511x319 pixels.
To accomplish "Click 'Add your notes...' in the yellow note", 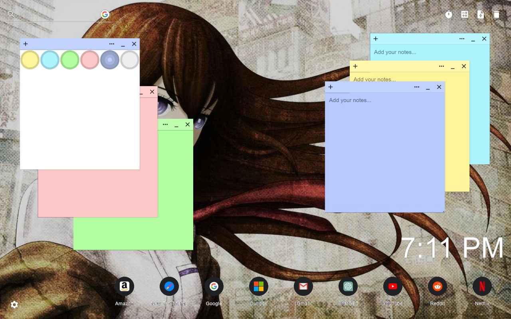I will click(374, 79).
